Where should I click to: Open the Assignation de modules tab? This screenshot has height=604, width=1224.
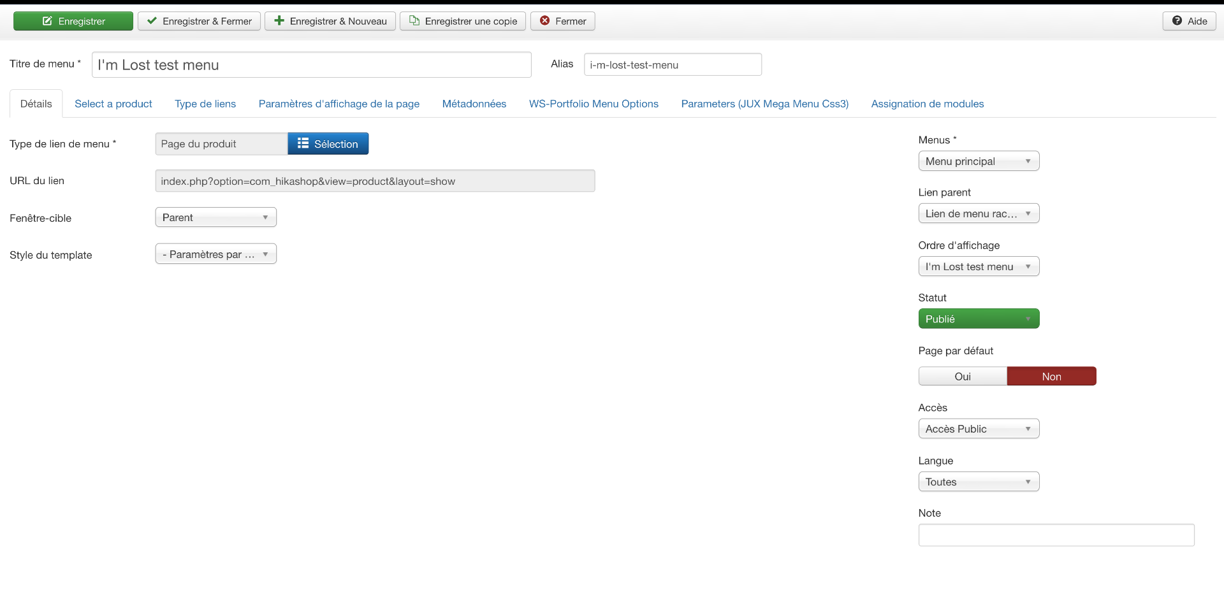pos(928,104)
